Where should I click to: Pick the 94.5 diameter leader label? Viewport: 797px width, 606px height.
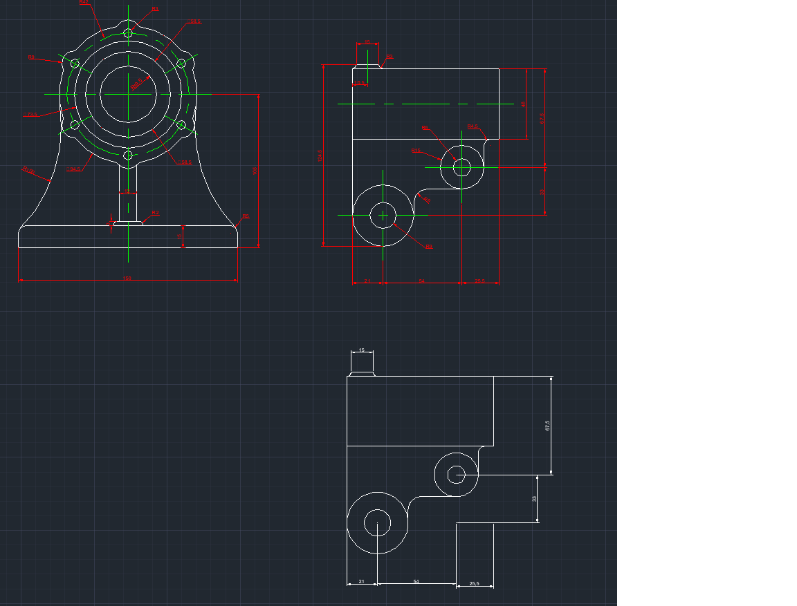pyautogui.click(x=73, y=169)
